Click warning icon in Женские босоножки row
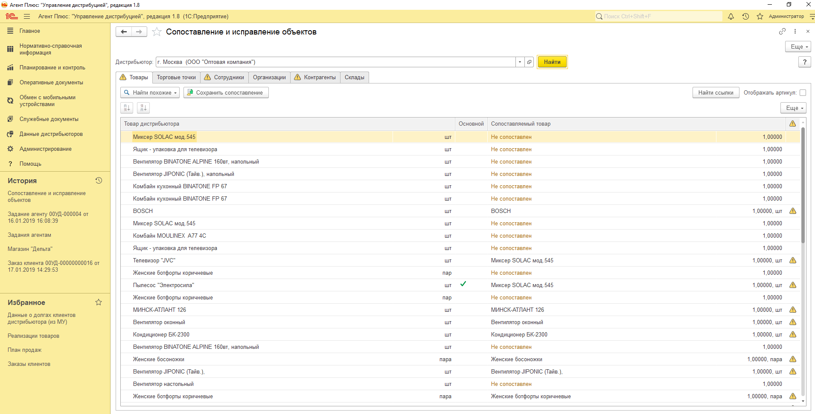Screen dimensions: 815x414 (793, 359)
